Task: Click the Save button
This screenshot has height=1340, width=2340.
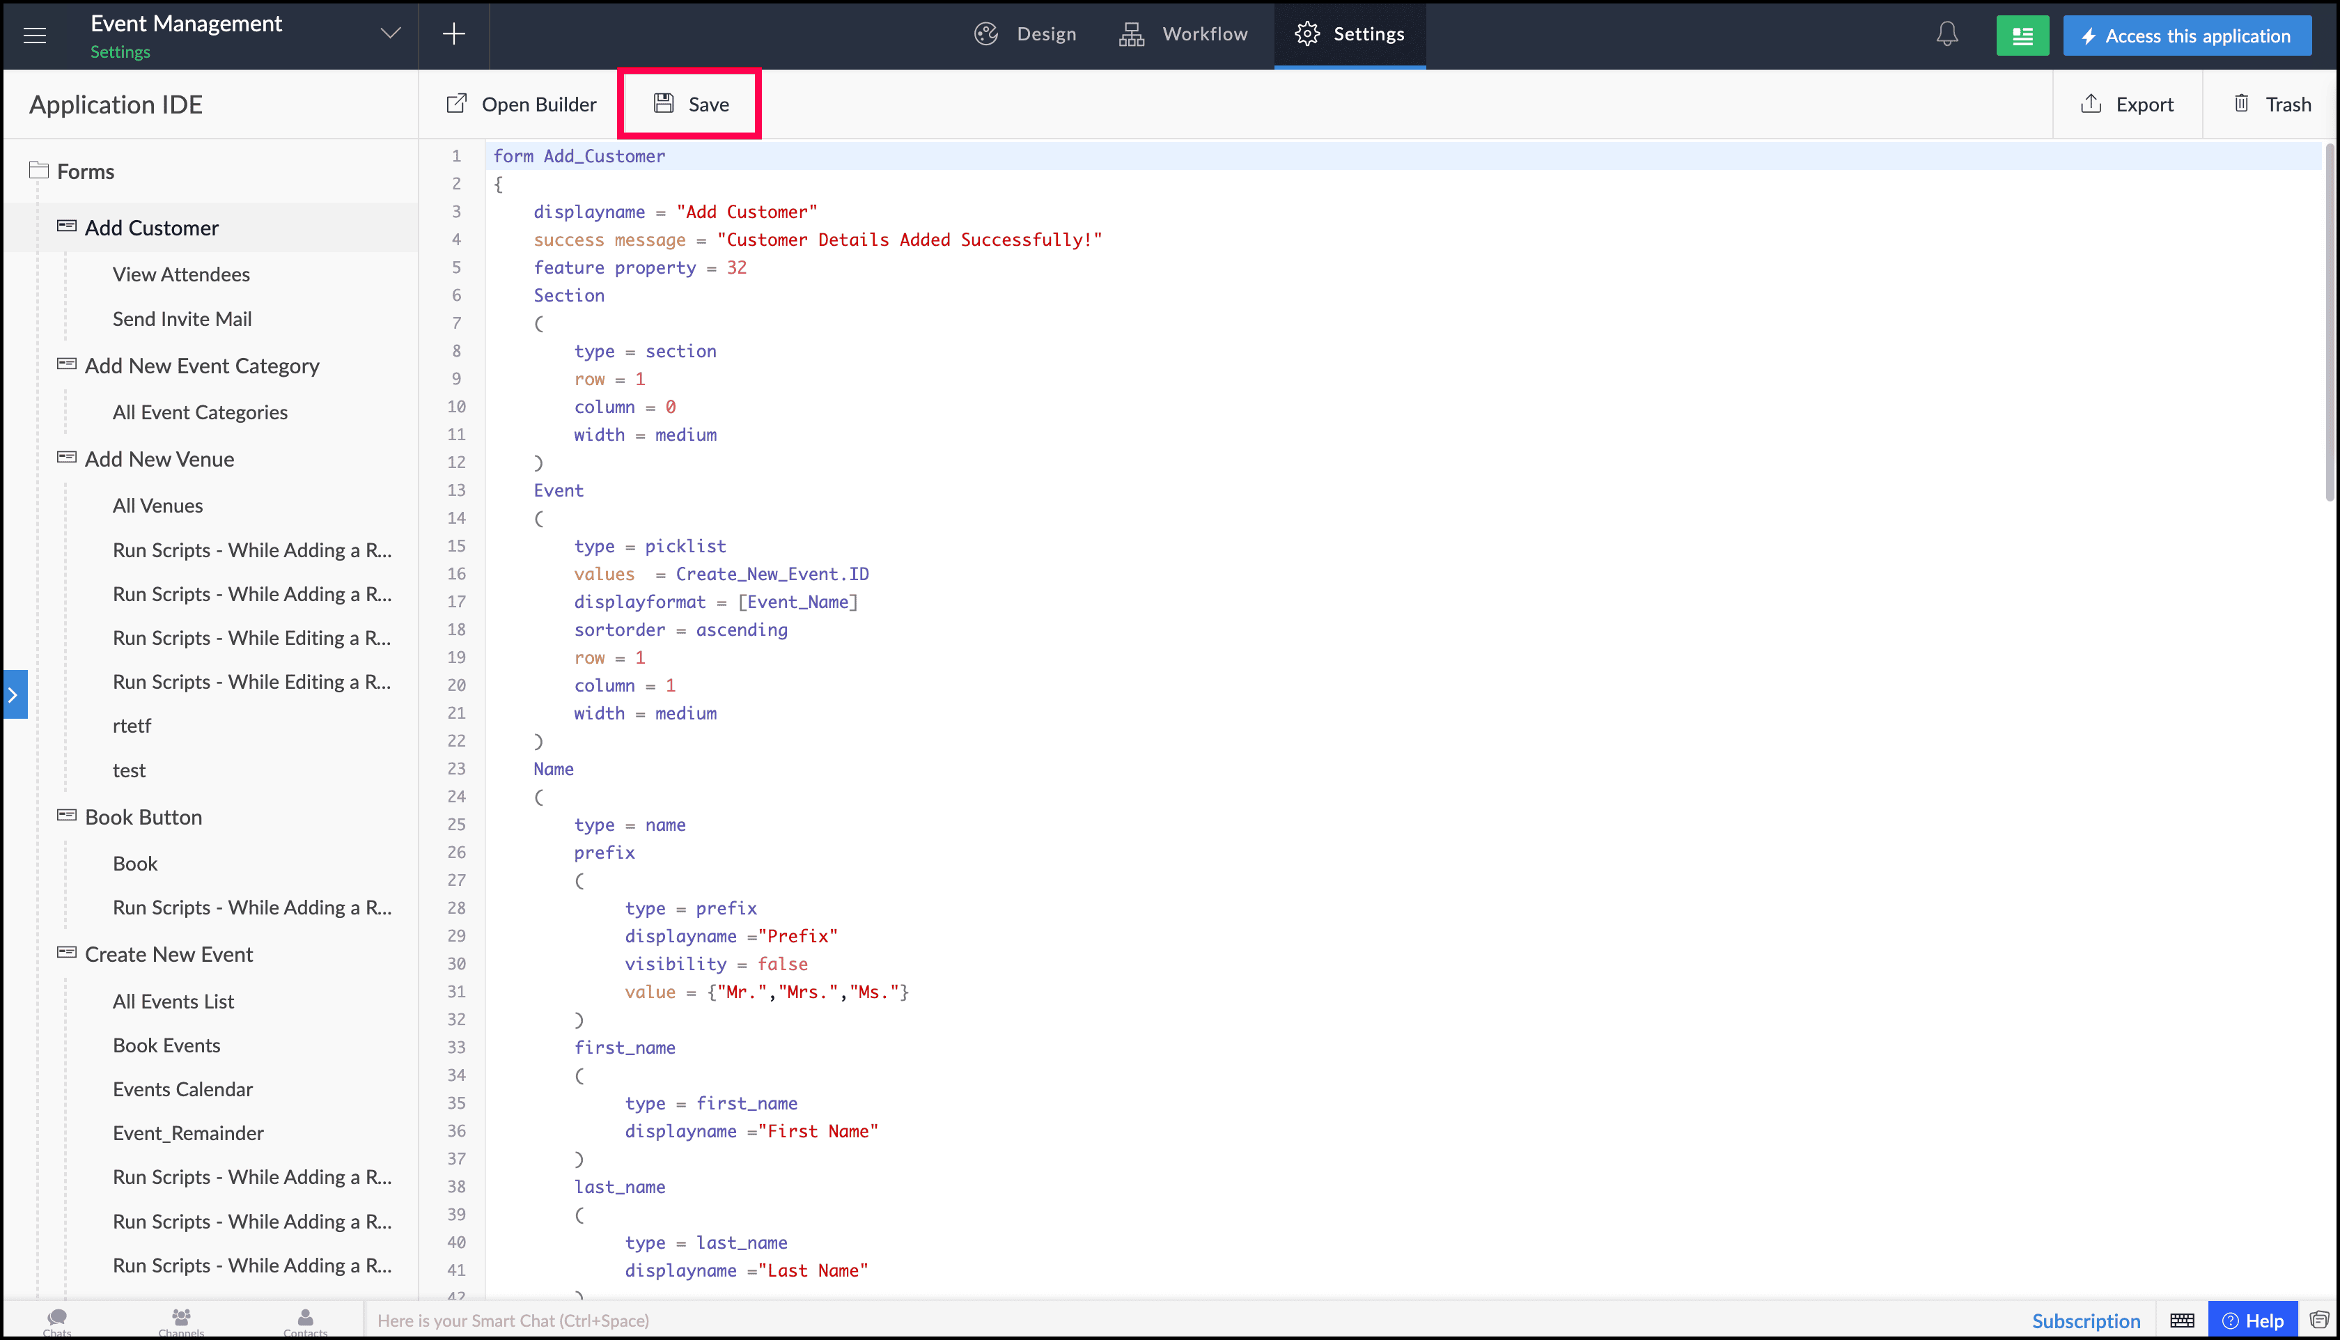Action: coord(691,104)
